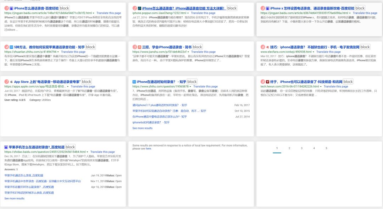This screenshot has width=383, height=209.
Task: Click the favicon of the elecfans.com result
Action: click(267, 47)
